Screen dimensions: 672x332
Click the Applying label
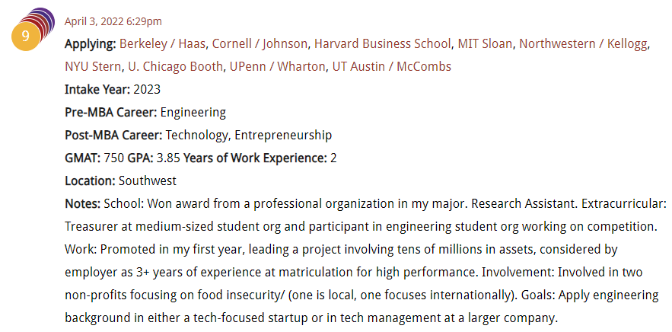[x=91, y=43]
